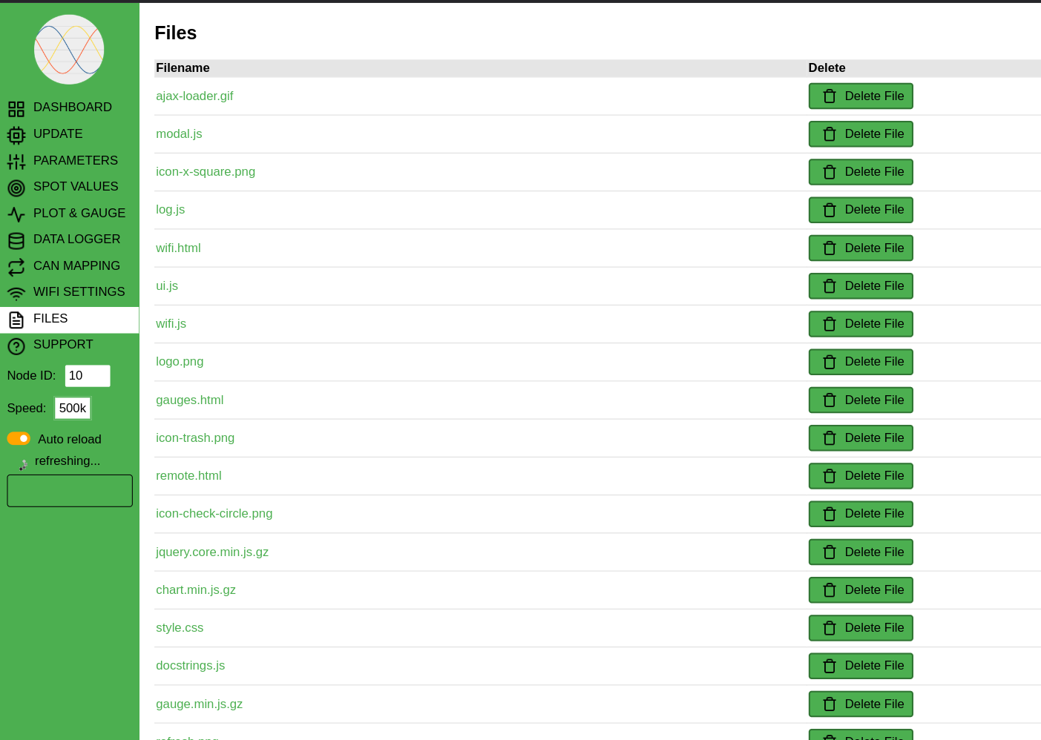Screen dimensions: 1041x740
Task: Click the Dashboard grid icon
Action: [x=16, y=109]
